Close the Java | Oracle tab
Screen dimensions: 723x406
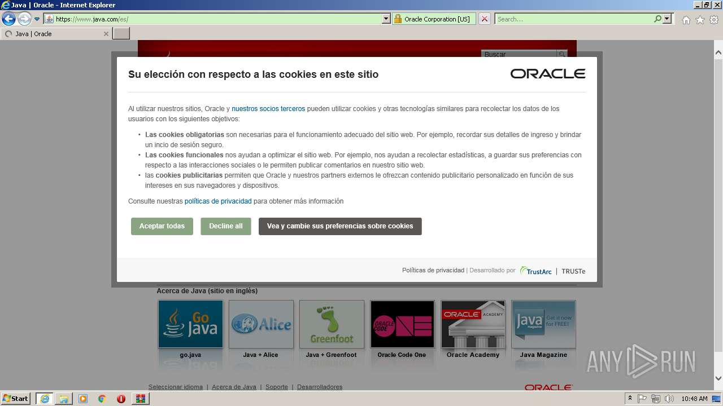coord(106,34)
